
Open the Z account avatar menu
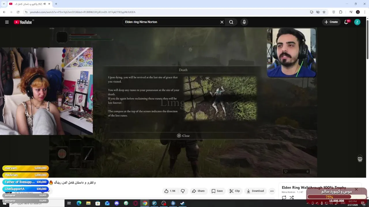pos(357,22)
